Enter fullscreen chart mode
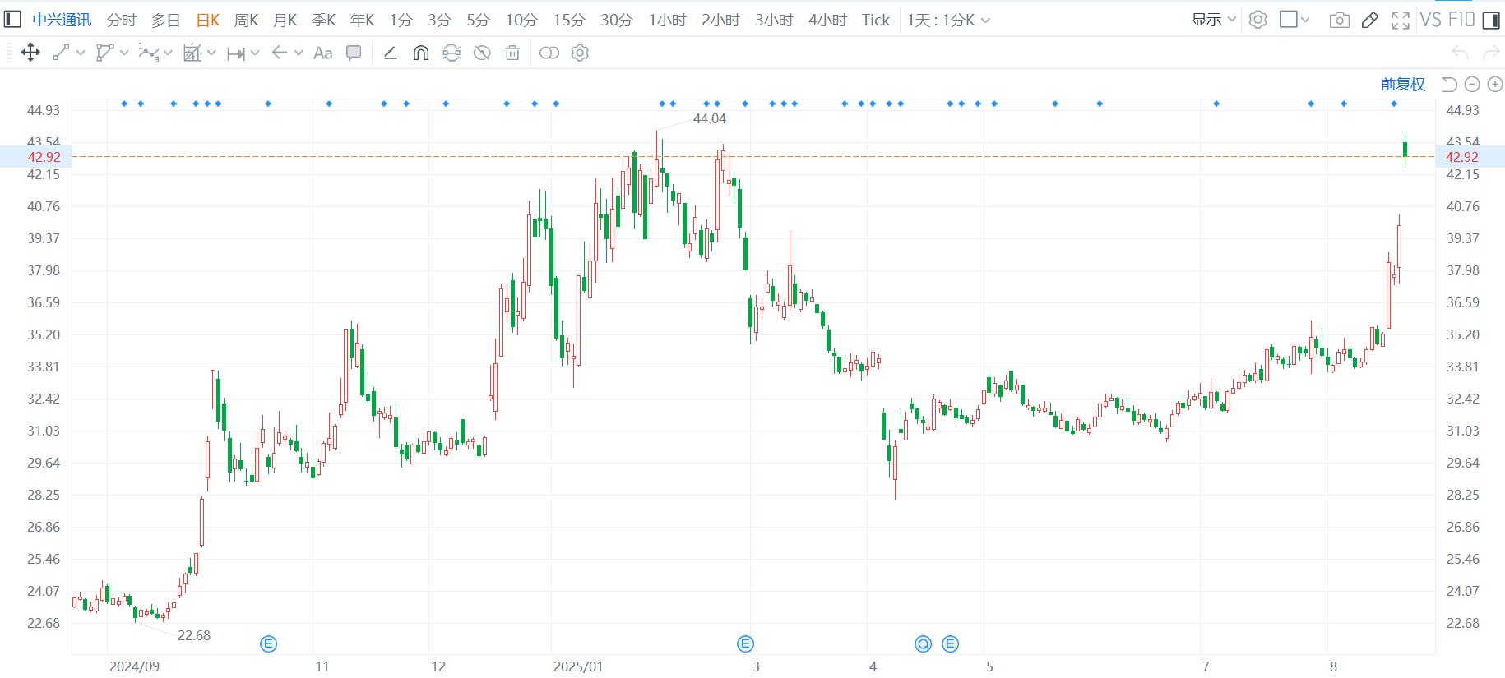 [x=1401, y=20]
